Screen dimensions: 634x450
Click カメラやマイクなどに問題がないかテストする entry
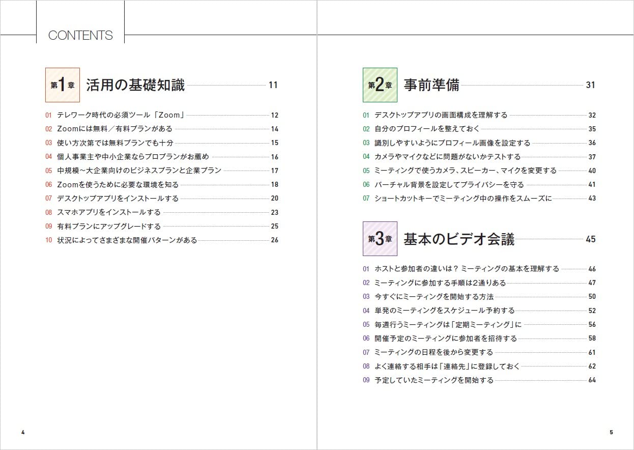[447, 157]
